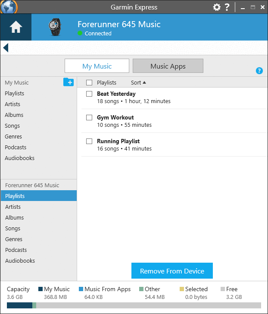Click the Forerunner 645 watch image

tap(55, 27)
